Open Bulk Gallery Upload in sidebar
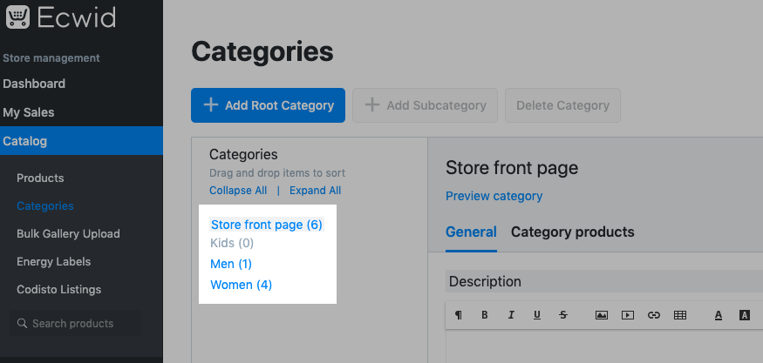This screenshot has width=763, height=363. point(68,234)
